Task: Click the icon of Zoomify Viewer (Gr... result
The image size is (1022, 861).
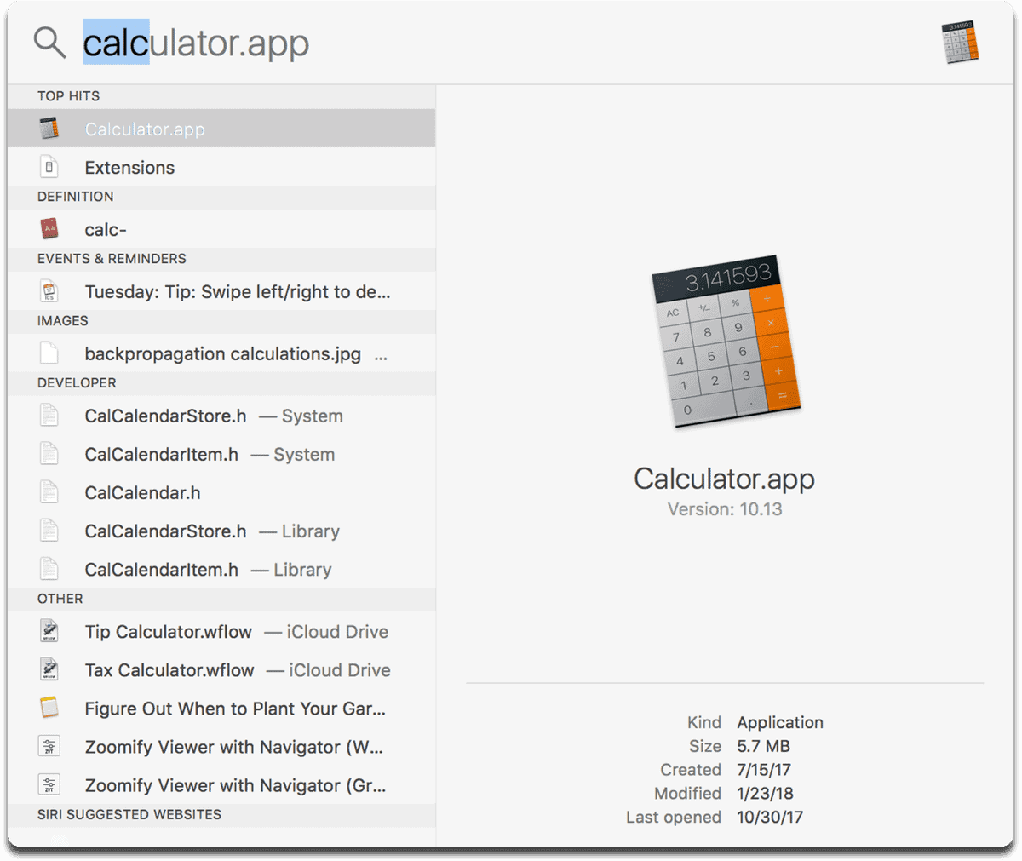Action: click(x=49, y=784)
